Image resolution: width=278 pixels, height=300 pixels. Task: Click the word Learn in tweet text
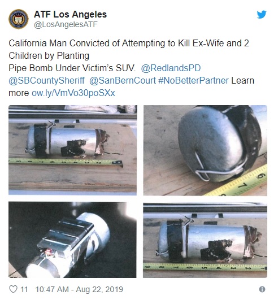coord(242,81)
